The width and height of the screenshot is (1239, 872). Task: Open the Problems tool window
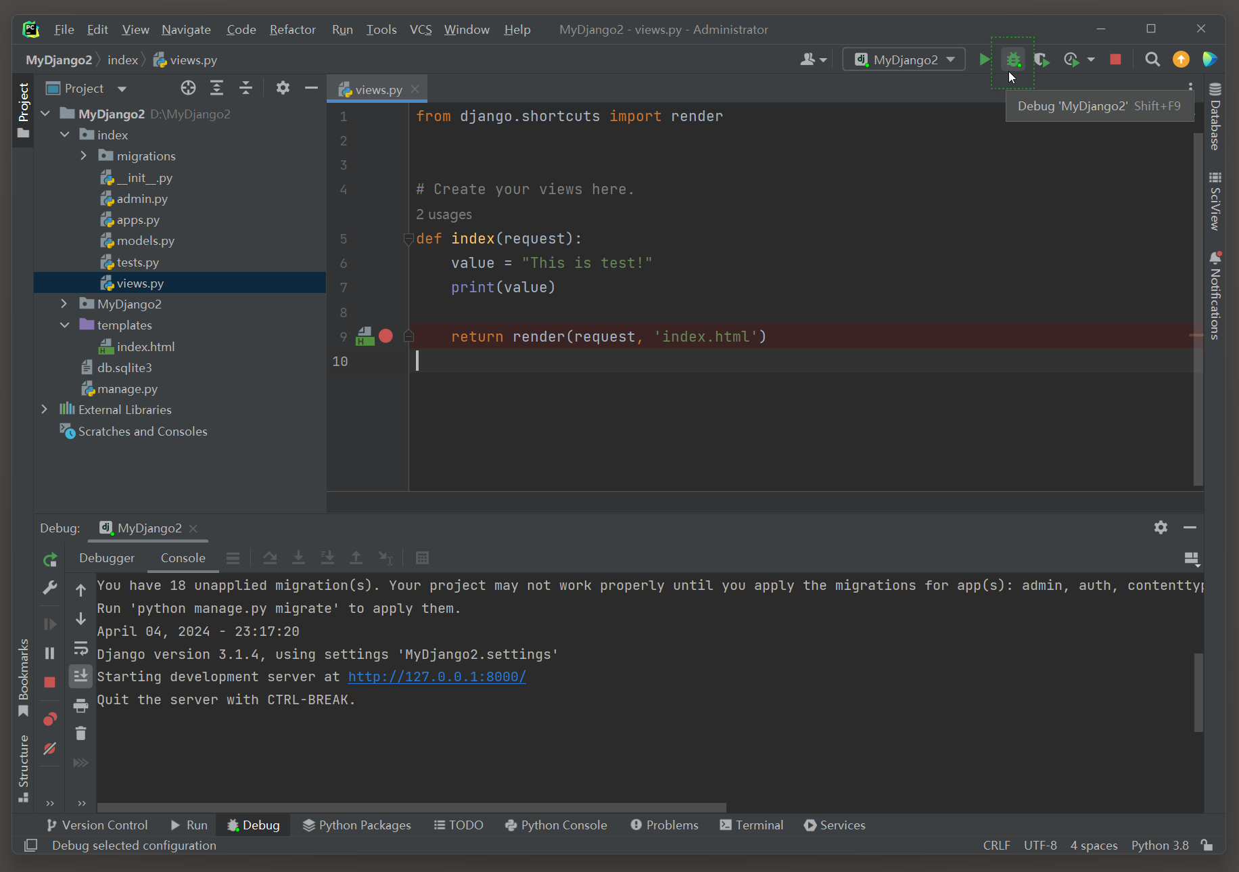[x=664, y=825]
